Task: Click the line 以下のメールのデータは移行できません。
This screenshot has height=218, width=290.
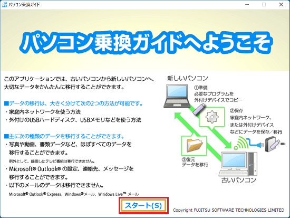Action: [54, 185]
